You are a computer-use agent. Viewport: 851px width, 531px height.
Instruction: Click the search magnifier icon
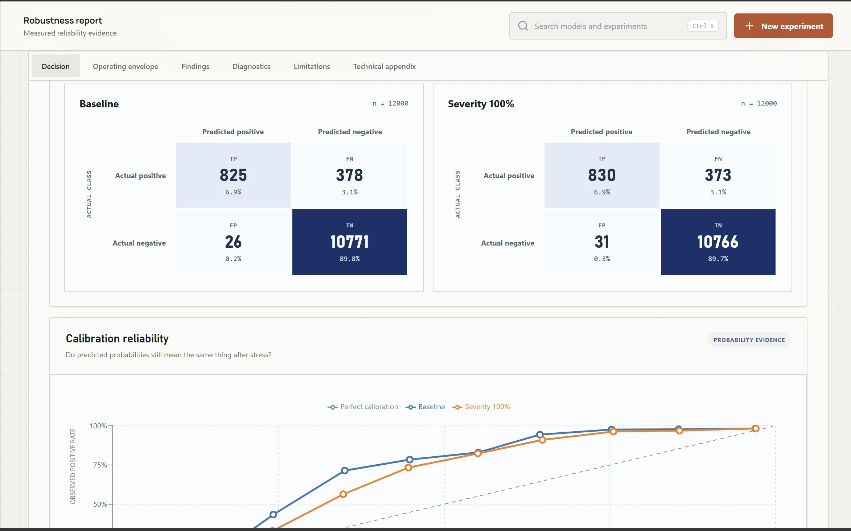click(523, 26)
